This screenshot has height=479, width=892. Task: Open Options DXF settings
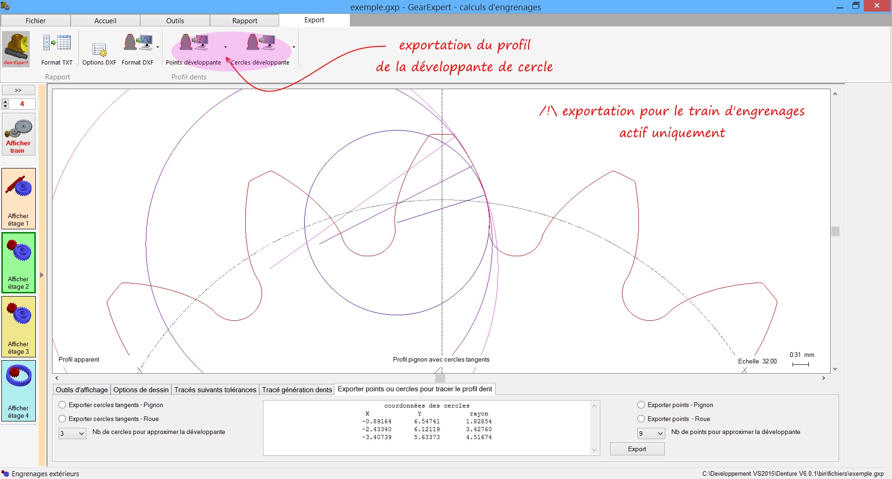coord(99,55)
